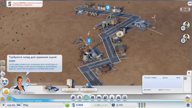The image size is (192, 108).
Task: Click the red warning triangle alert
Action: 28,80
